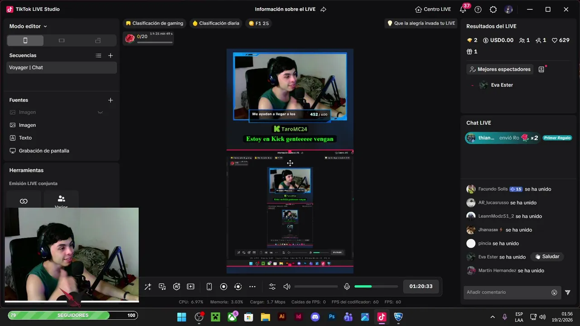Open the profile avatar menu
This screenshot has height=326, width=580.
point(508,10)
